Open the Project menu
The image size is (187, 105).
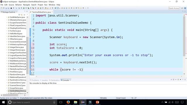(x=40, y=5)
